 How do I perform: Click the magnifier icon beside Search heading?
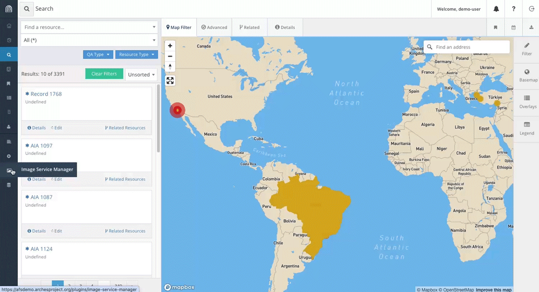click(x=26, y=9)
